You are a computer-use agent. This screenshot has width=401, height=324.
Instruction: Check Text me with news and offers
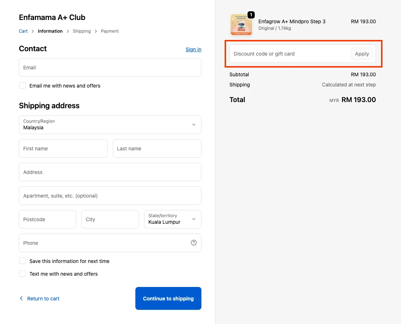pyautogui.click(x=22, y=274)
